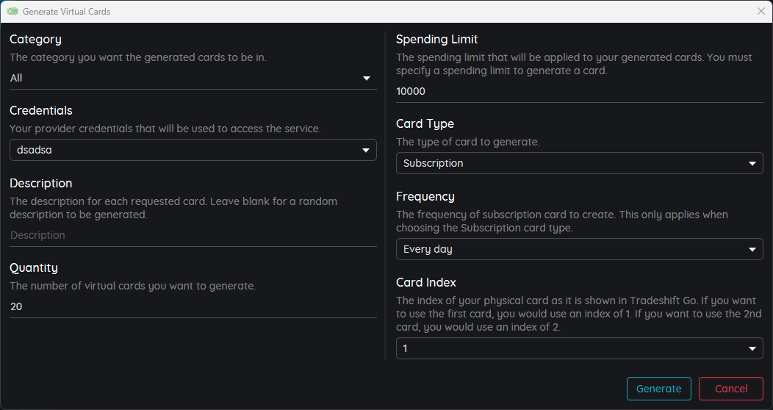
Task: Click the Quantity field showing 20
Action: point(193,306)
